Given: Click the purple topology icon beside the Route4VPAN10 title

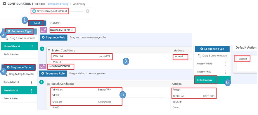Looking at the screenshot, I should coord(43,30).
